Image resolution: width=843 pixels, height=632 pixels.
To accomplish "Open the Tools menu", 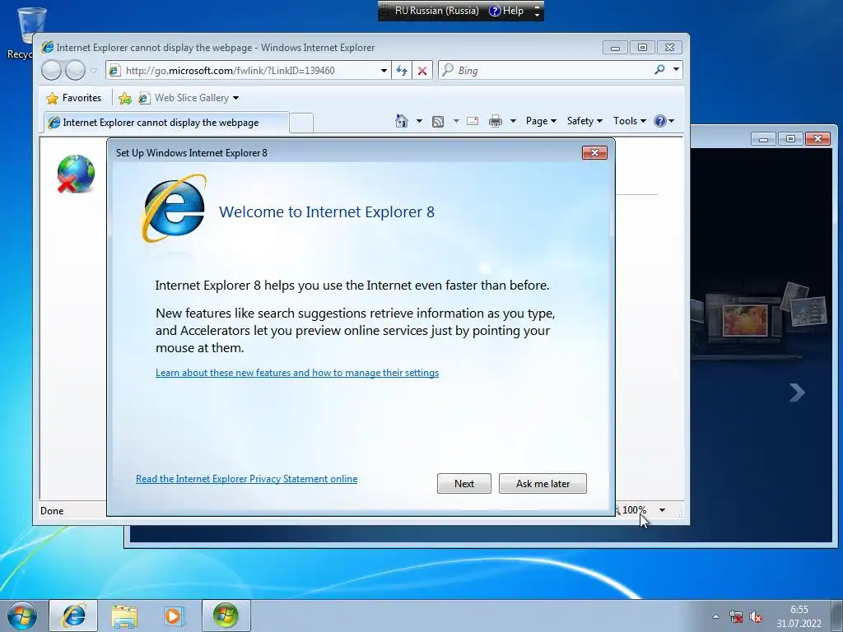I will (x=630, y=121).
